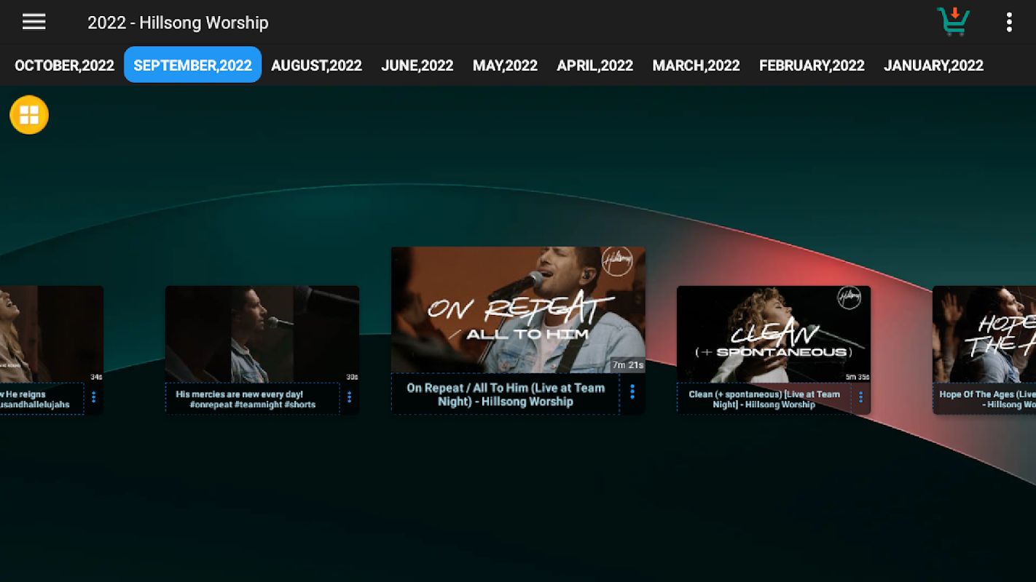
Task: Select the JUNE,2022 tab
Action: point(417,65)
